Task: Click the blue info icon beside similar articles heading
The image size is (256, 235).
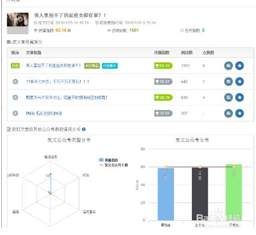Action: click(x=84, y=129)
